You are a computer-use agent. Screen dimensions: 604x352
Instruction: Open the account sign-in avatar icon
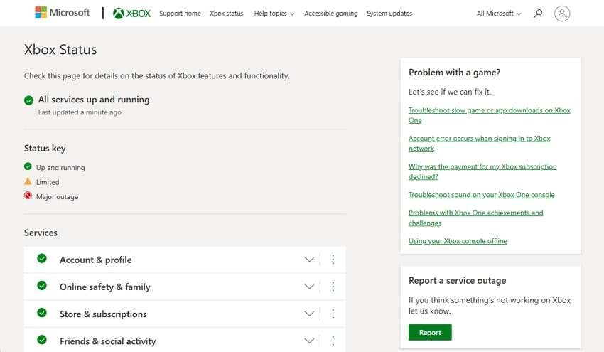click(x=562, y=14)
